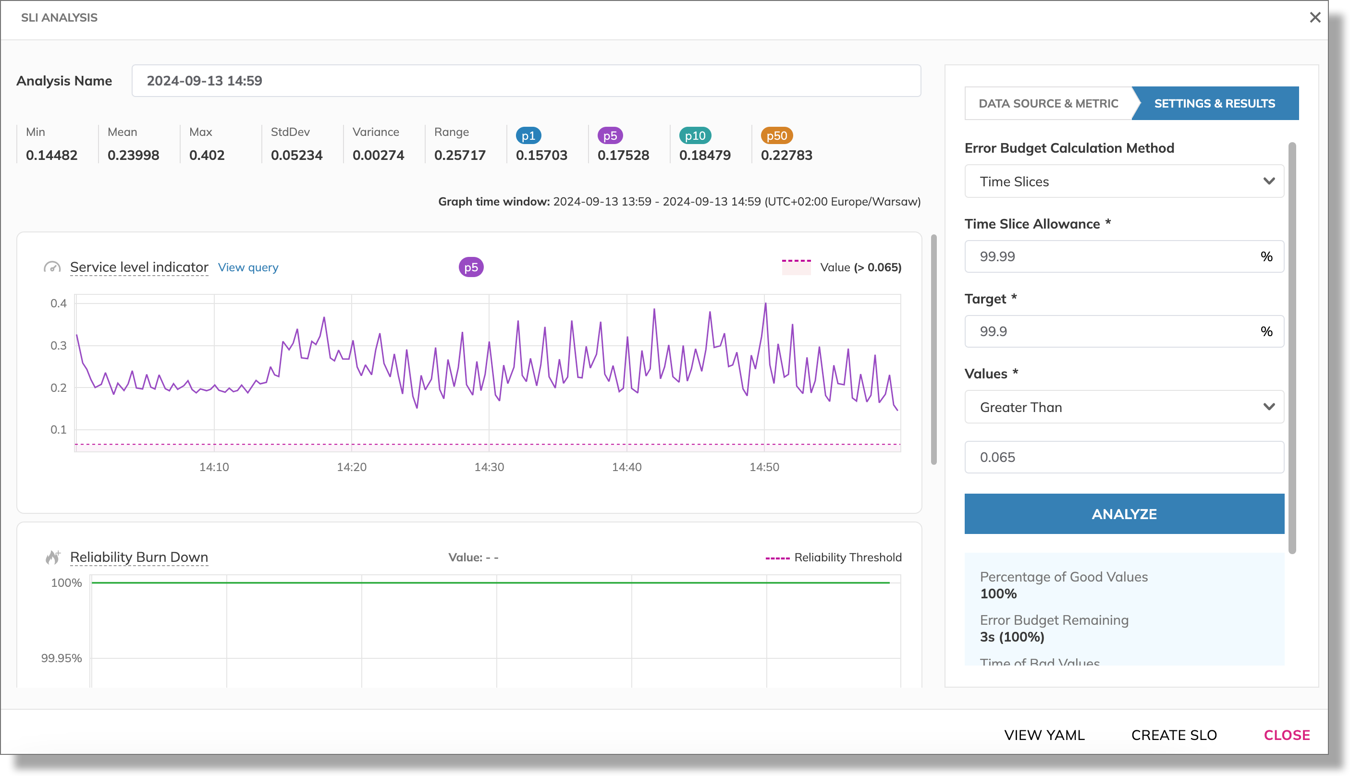This screenshot has width=1350, height=776.
Task: Click the SLI ANALYSIS dialog title
Action: [59, 18]
